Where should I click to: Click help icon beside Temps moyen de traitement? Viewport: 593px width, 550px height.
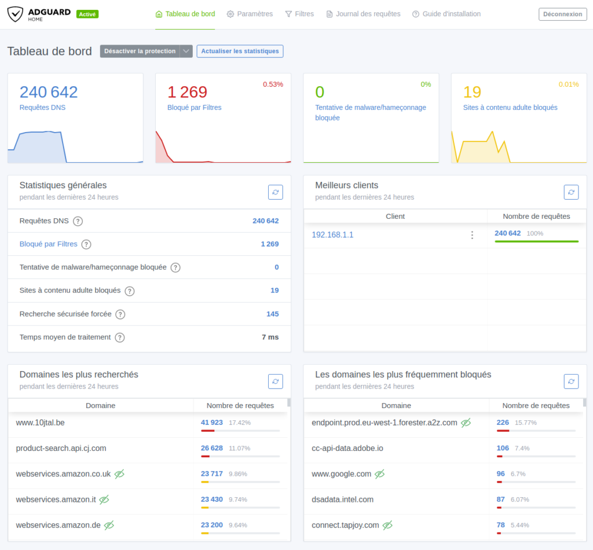[119, 338]
